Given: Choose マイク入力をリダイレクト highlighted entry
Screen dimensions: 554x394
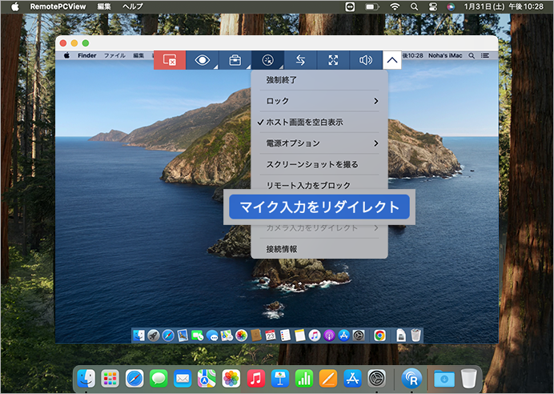Looking at the screenshot, I should [x=319, y=207].
